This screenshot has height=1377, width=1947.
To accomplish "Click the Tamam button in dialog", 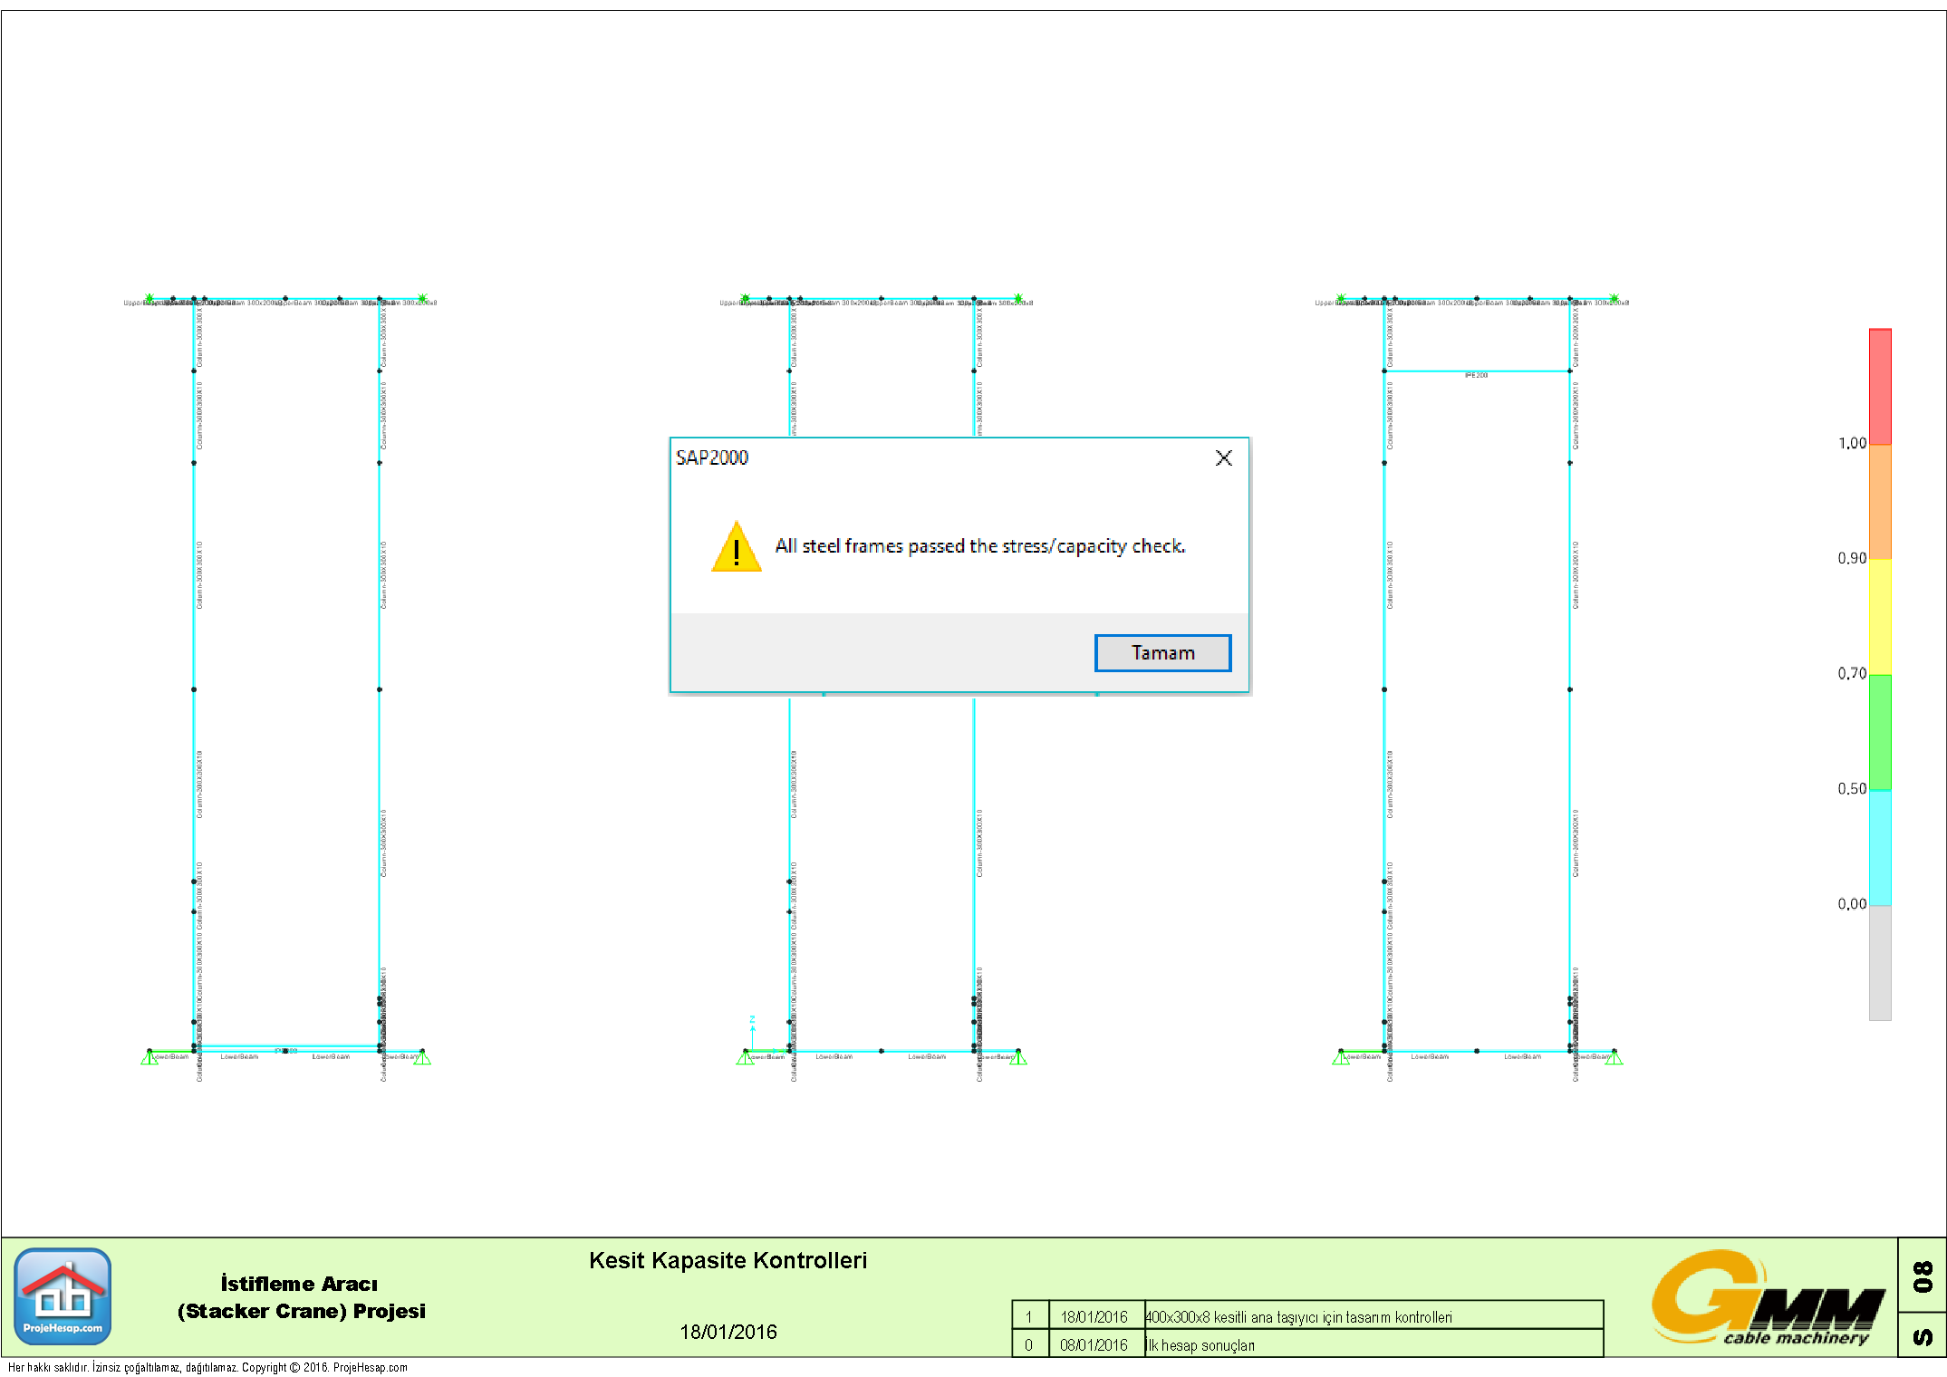I will pyautogui.click(x=1162, y=652).
